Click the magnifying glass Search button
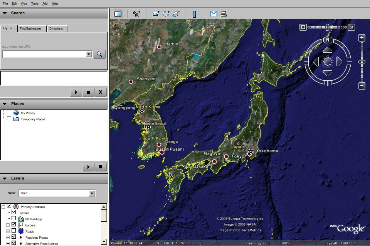 (99, 54)
